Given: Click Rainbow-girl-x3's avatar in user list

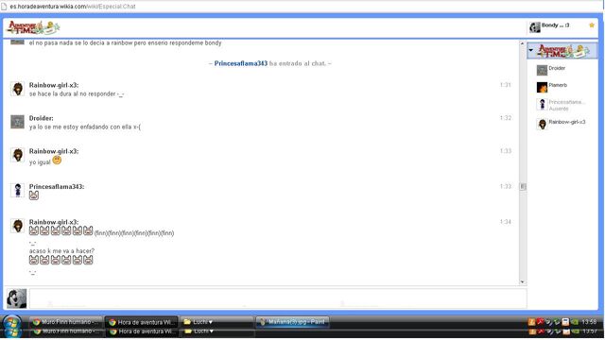Looking at the screenshot, I should (x=542, y=124).
